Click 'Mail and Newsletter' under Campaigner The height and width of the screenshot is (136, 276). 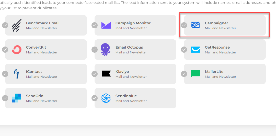tap(220, 28)
